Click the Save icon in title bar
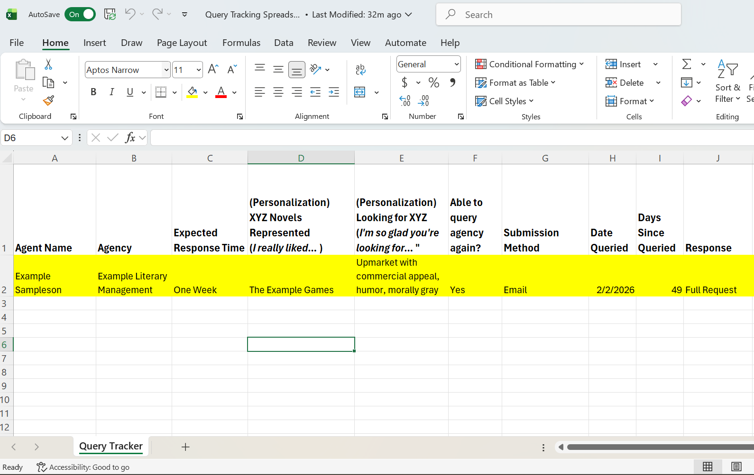Image resolution: width=754 pixels, height=475 pixels. (110, 14)
